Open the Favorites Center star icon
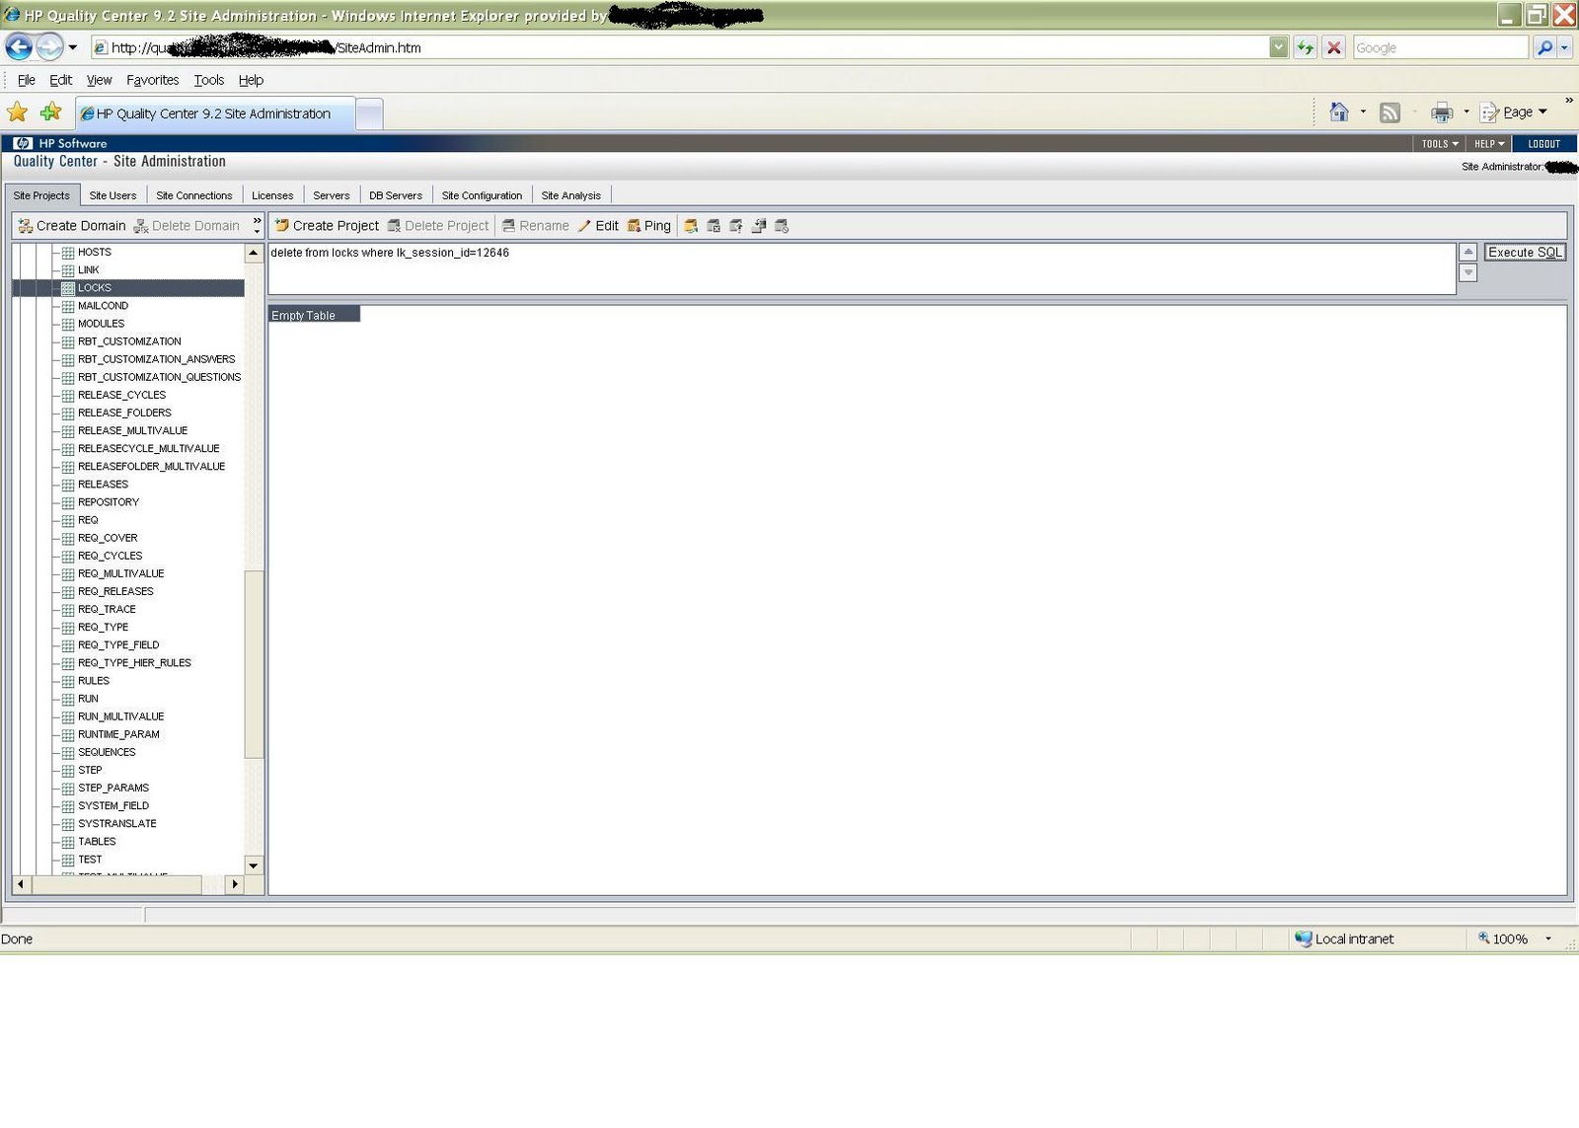 [18, 113]
